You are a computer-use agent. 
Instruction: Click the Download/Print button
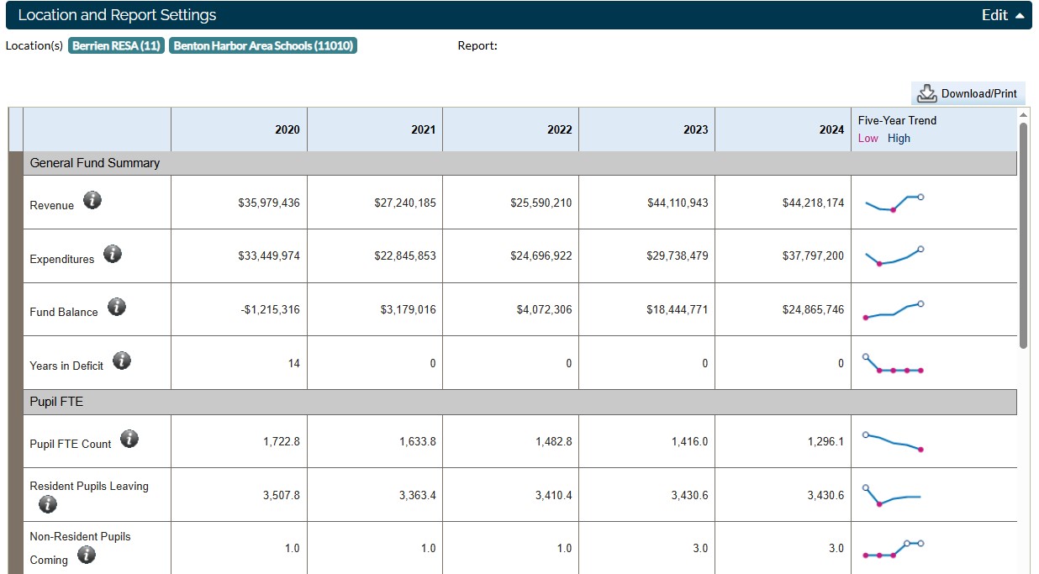coord(968,93)
